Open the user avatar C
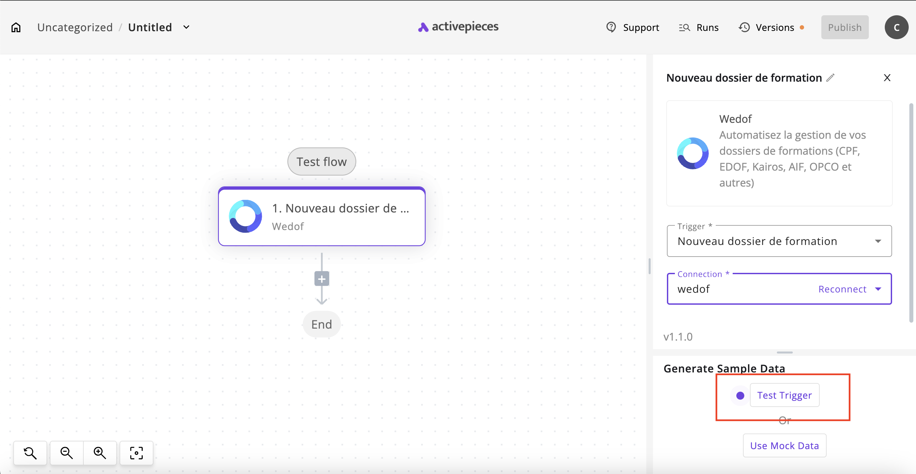Viewport: 916px width, 474px height. [896, 27]
